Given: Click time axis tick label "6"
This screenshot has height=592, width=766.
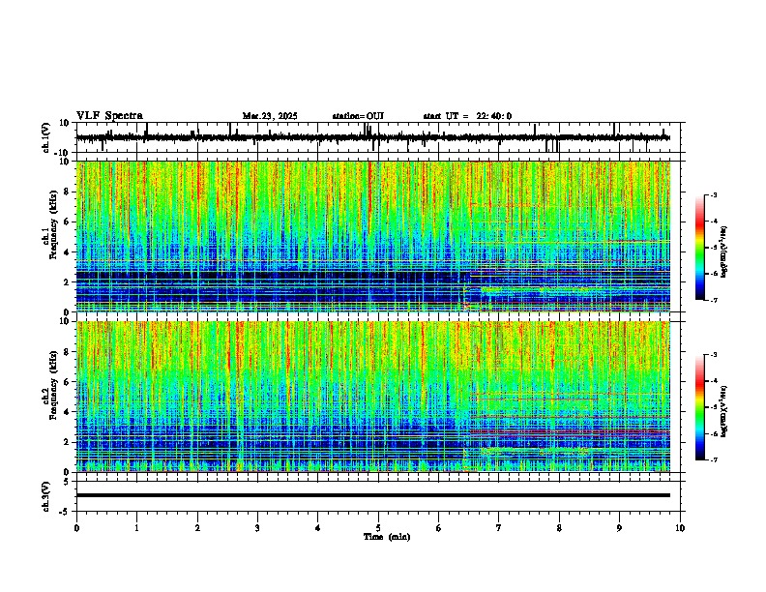Looking at the screenshot, I should (439, 528).
